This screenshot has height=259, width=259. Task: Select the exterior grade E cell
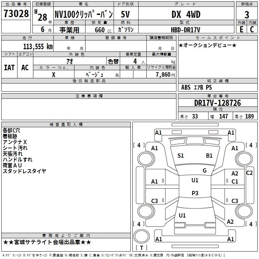pyautogui.click(x=241, y=29)
